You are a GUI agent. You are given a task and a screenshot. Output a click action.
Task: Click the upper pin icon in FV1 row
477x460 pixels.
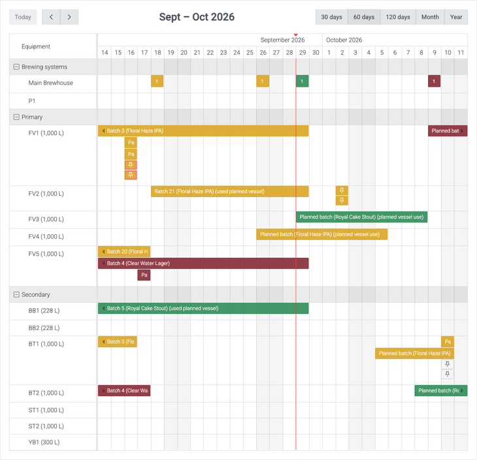point(131,165)
